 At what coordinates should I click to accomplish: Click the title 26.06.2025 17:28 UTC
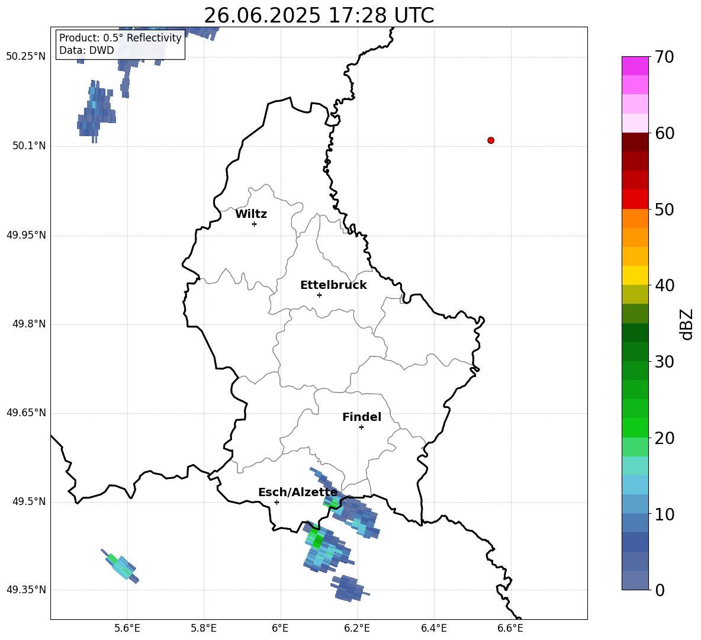coord(319,15)
